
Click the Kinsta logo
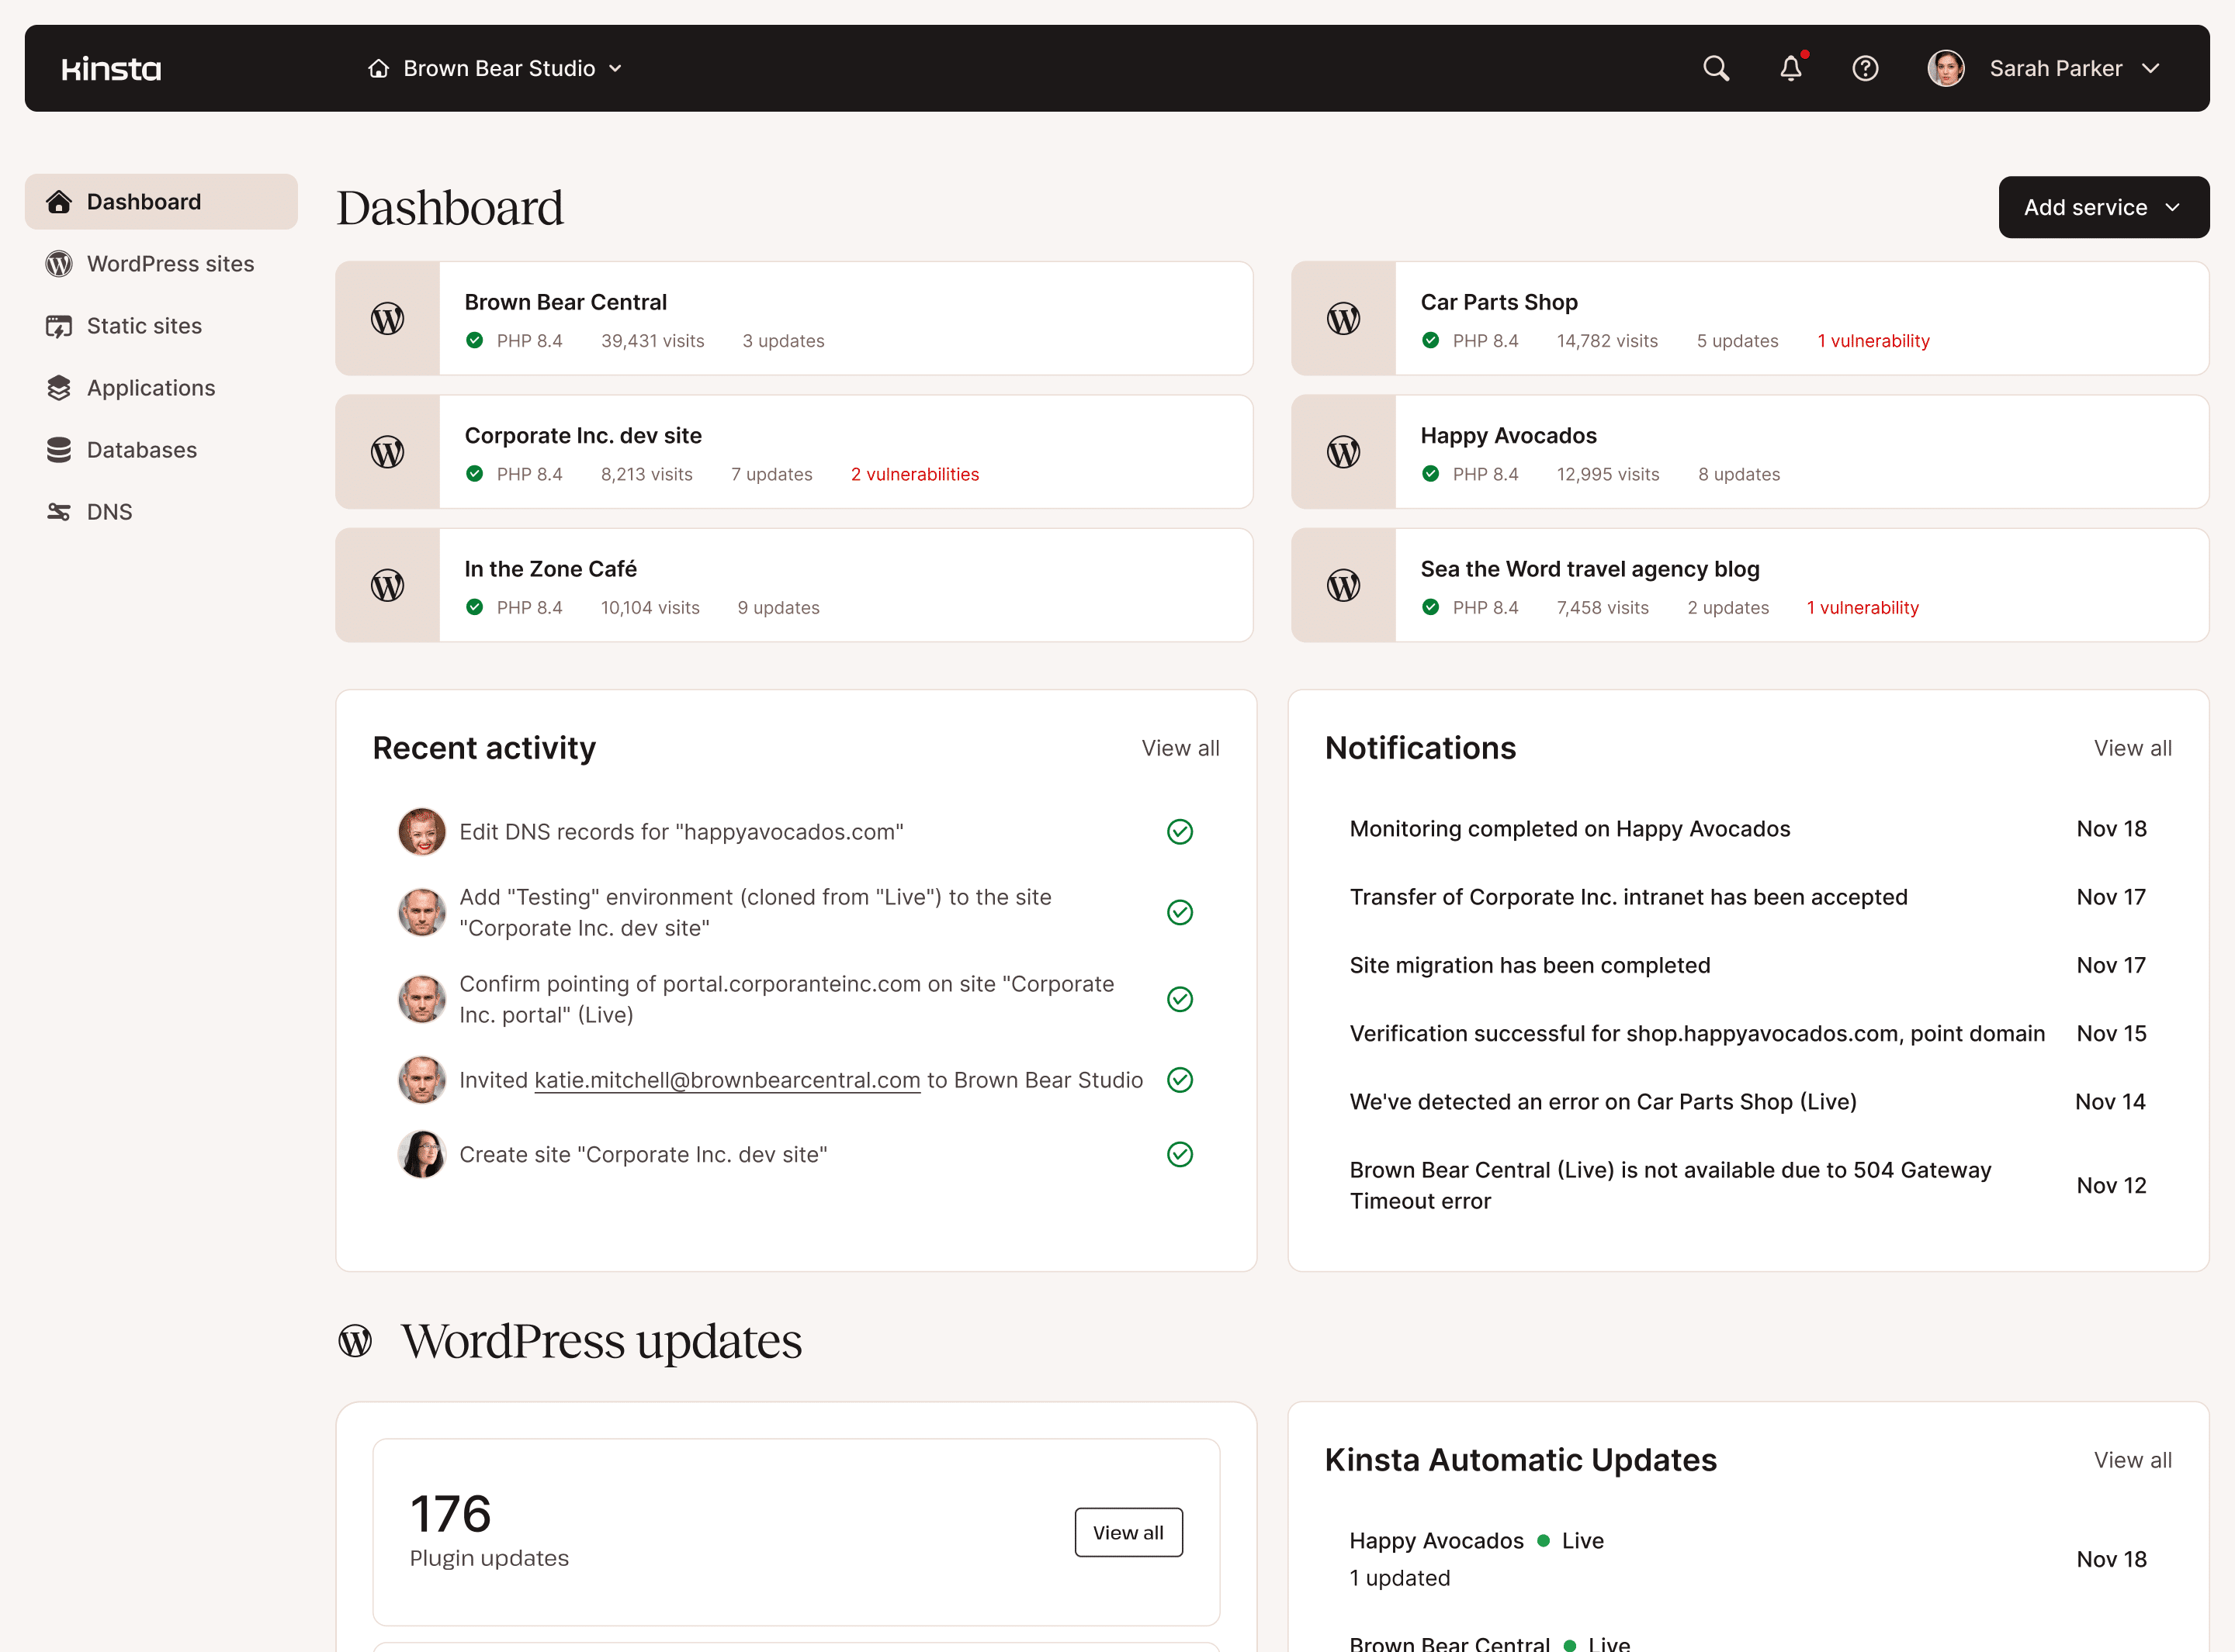110,68
